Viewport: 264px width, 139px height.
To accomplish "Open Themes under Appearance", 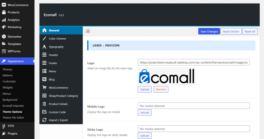I will 7,69.
